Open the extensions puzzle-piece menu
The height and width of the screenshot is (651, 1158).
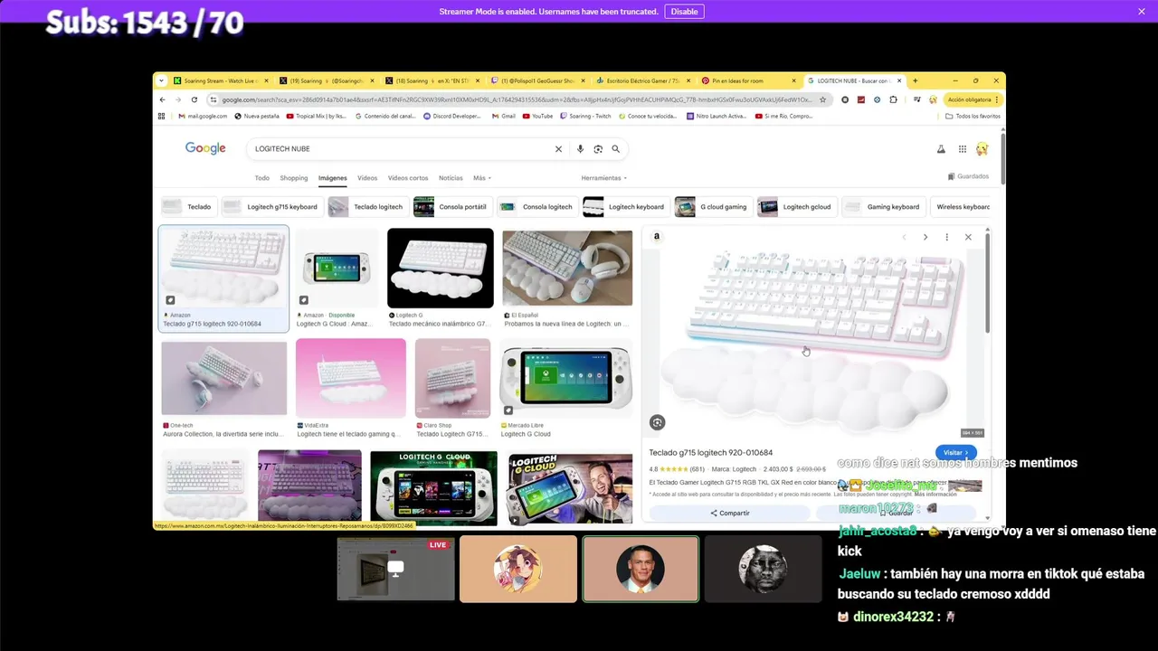point(894,99)
